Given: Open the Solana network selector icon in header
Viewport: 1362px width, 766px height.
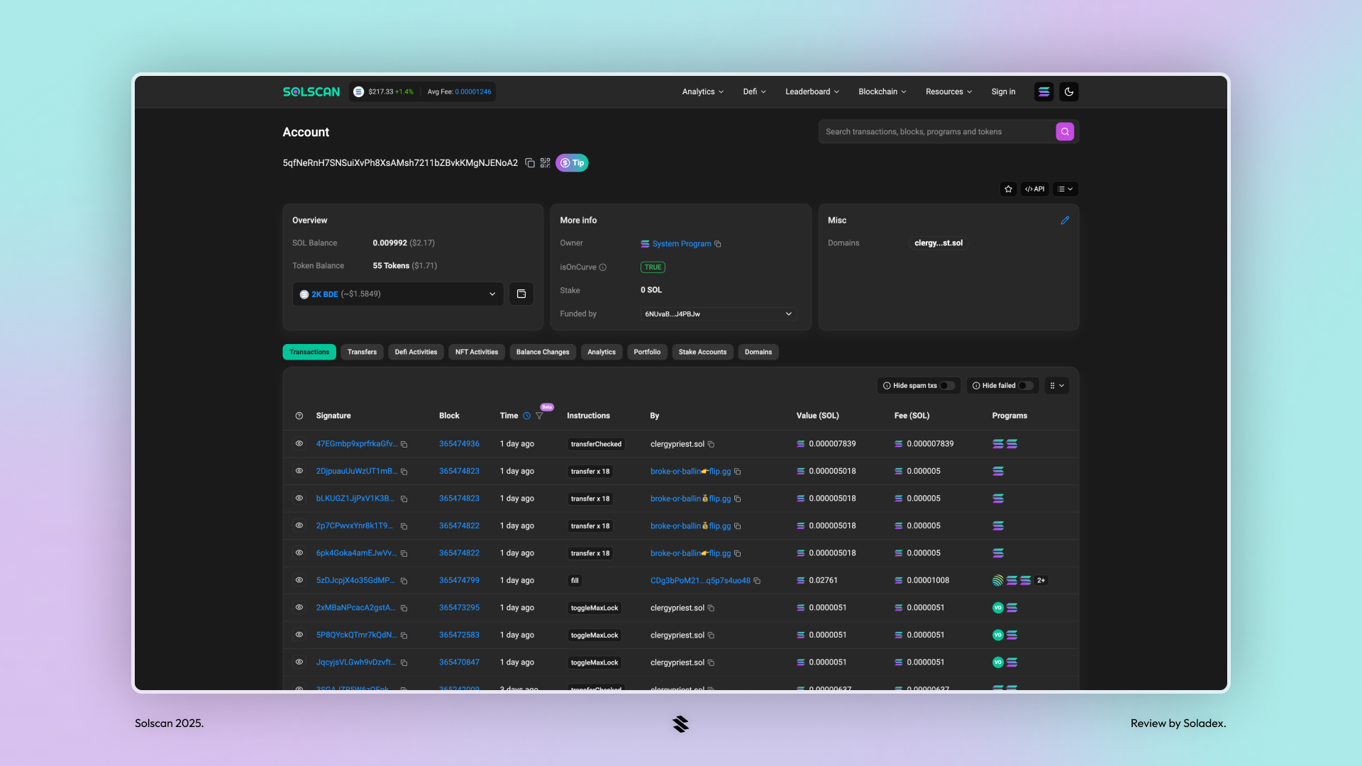Looking at the screenshot, I should click(1043, 91).
